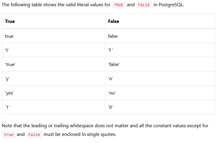The image size is (217, 143).
Task: Click the '0' table cell
Action: coord(111,107)
